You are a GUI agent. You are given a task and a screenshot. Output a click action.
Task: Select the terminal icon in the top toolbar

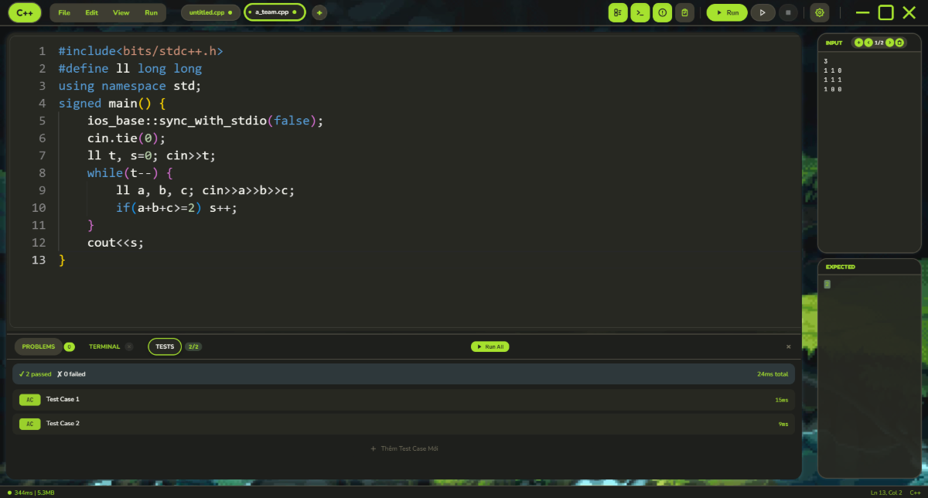[x=640, y=12]
